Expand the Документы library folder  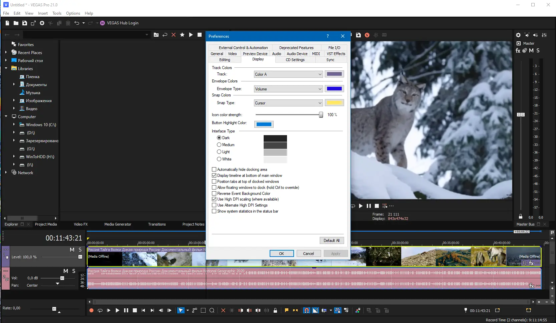click(14, 84)
